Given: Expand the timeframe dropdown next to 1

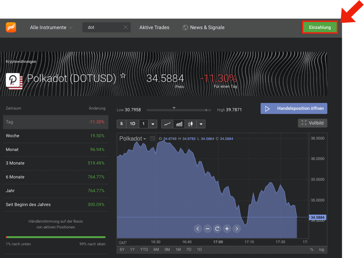Looking at the screenshot, I should coord(153,124).
